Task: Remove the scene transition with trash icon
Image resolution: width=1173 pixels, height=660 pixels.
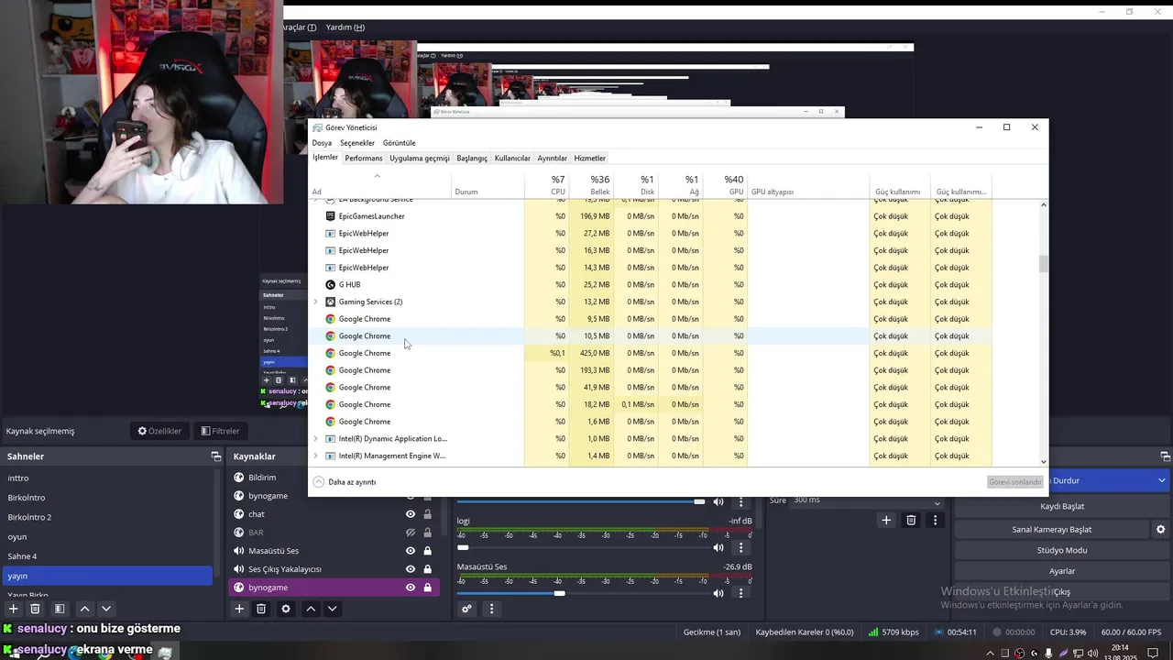Action: (x=911, y=520)
